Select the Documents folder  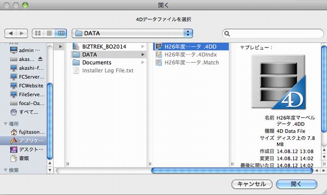coord(109,62)
